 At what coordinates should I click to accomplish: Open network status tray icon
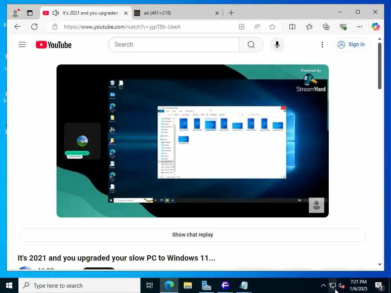(333, 285)
